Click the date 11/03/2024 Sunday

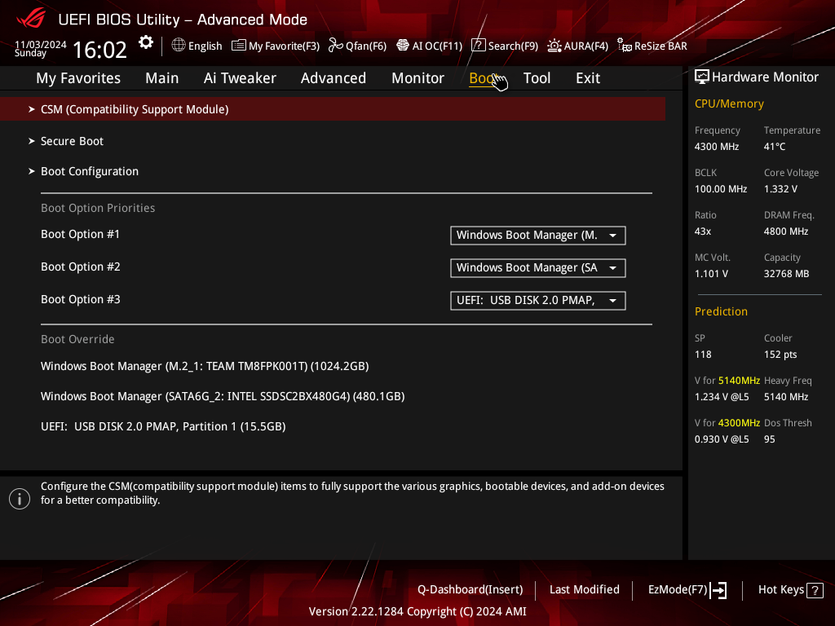41,48
